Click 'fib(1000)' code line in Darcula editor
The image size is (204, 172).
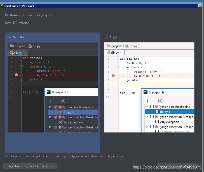pyautogui.click(x=31, y=92)
